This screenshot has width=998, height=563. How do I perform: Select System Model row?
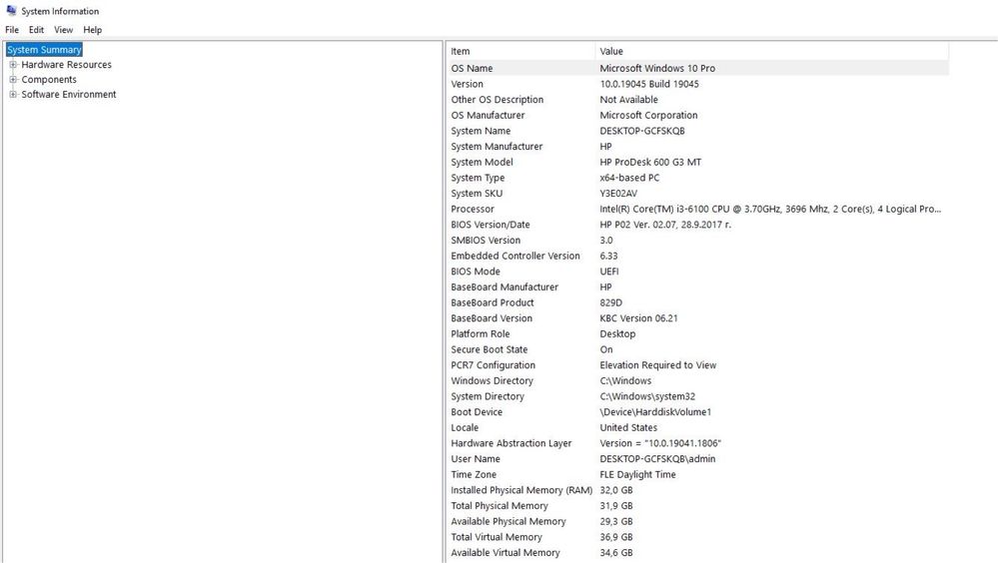point(697,163)
